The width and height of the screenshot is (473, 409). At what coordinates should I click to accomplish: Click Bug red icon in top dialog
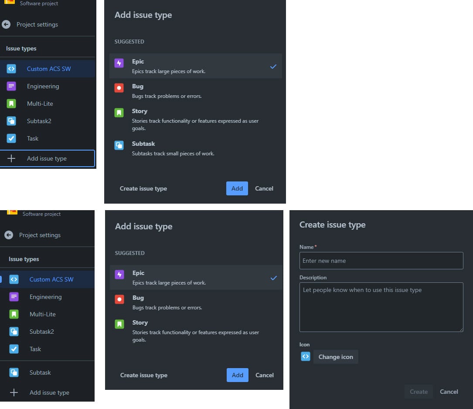(119, 88)
